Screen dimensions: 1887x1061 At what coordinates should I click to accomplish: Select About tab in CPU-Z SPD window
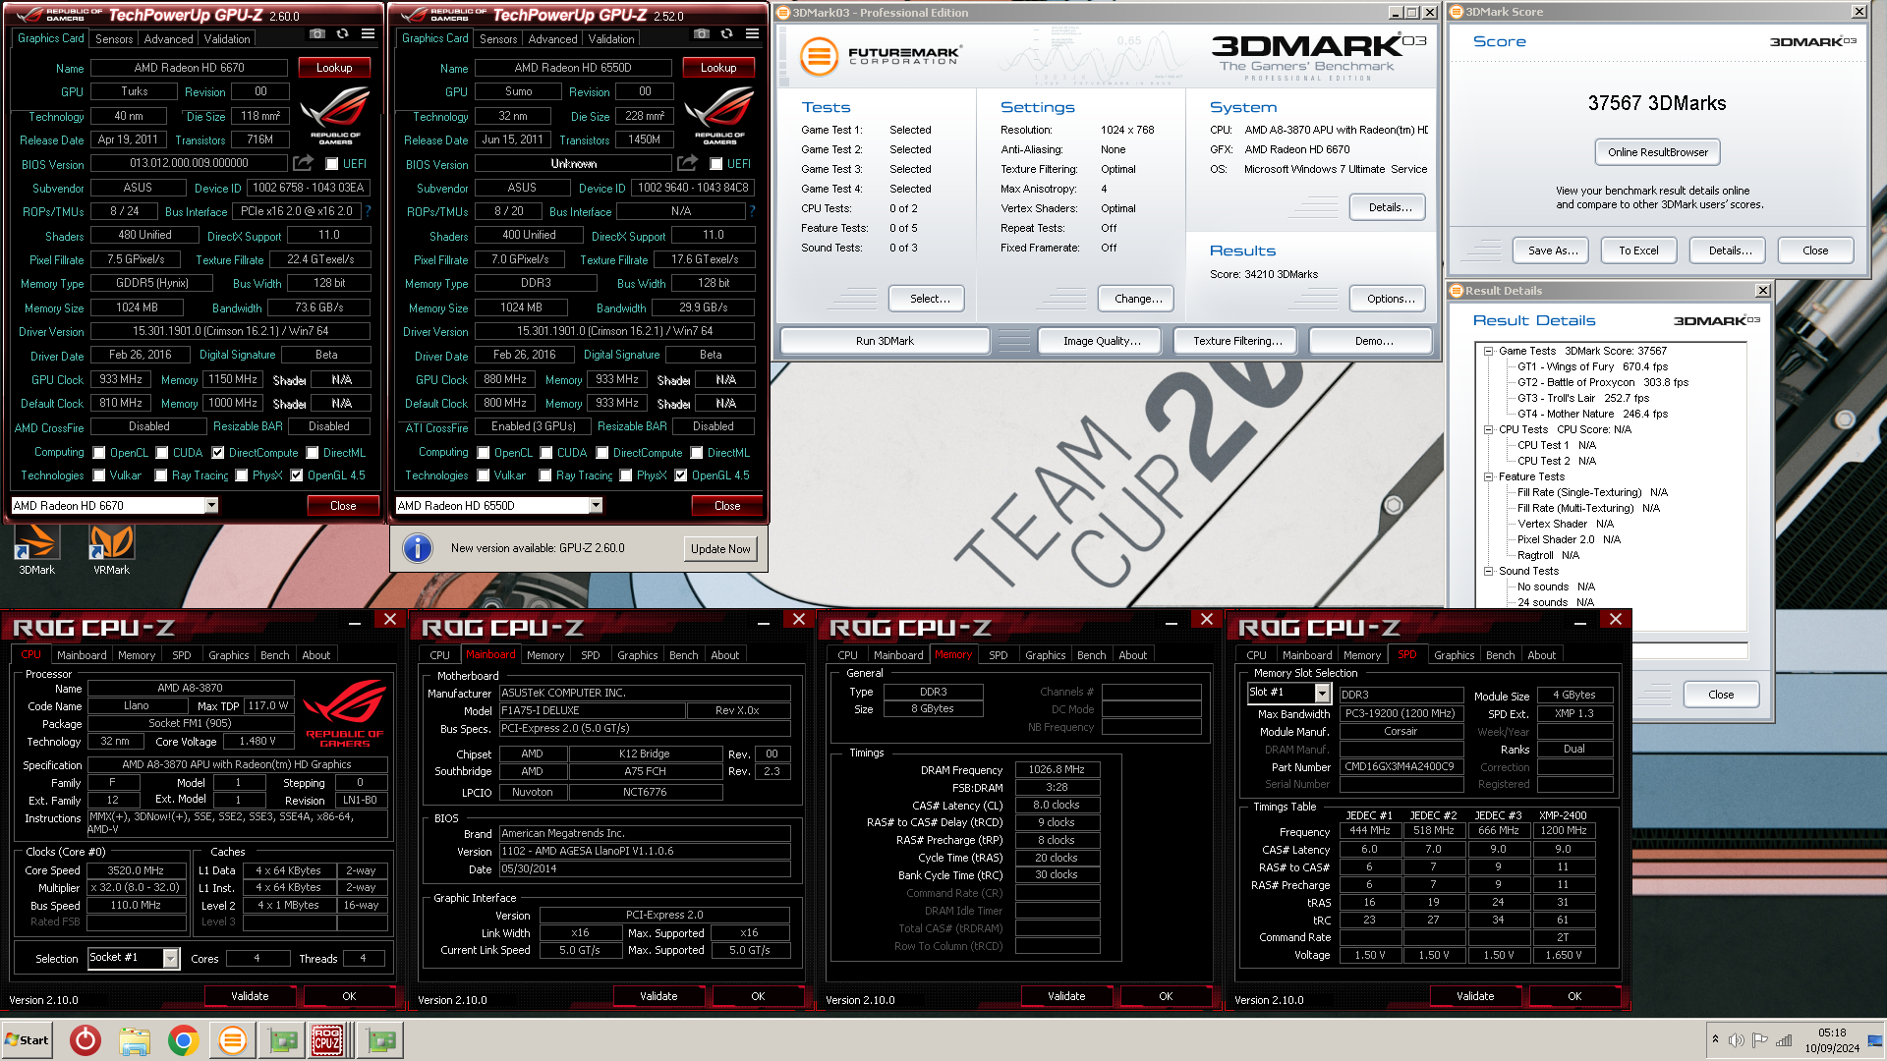click(1541, 655)
